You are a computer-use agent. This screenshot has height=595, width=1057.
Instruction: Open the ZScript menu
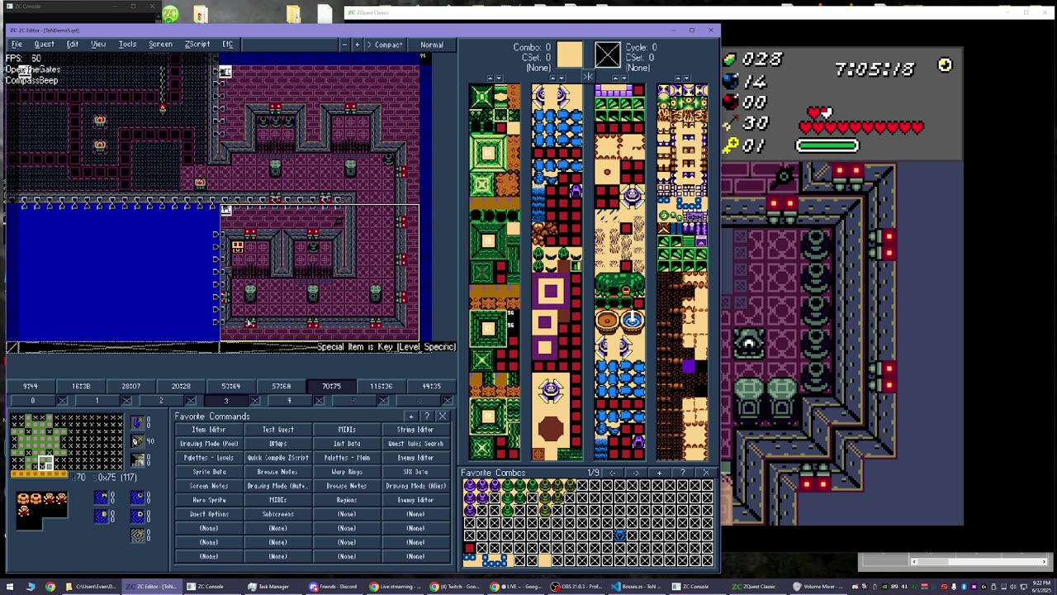[x=197, y=44]
